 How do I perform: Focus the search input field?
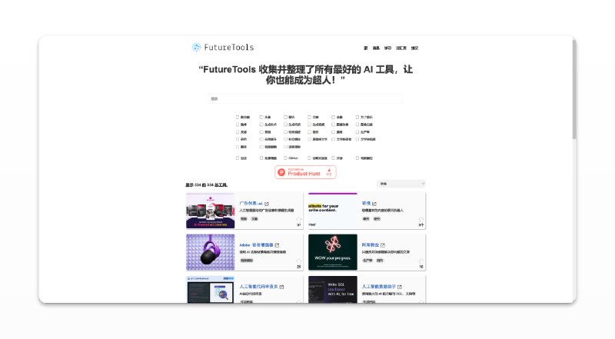[305, 98]
